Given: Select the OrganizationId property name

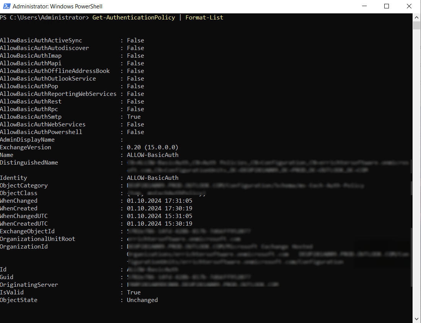Looking at the screenshot, I should pos(24,247).
